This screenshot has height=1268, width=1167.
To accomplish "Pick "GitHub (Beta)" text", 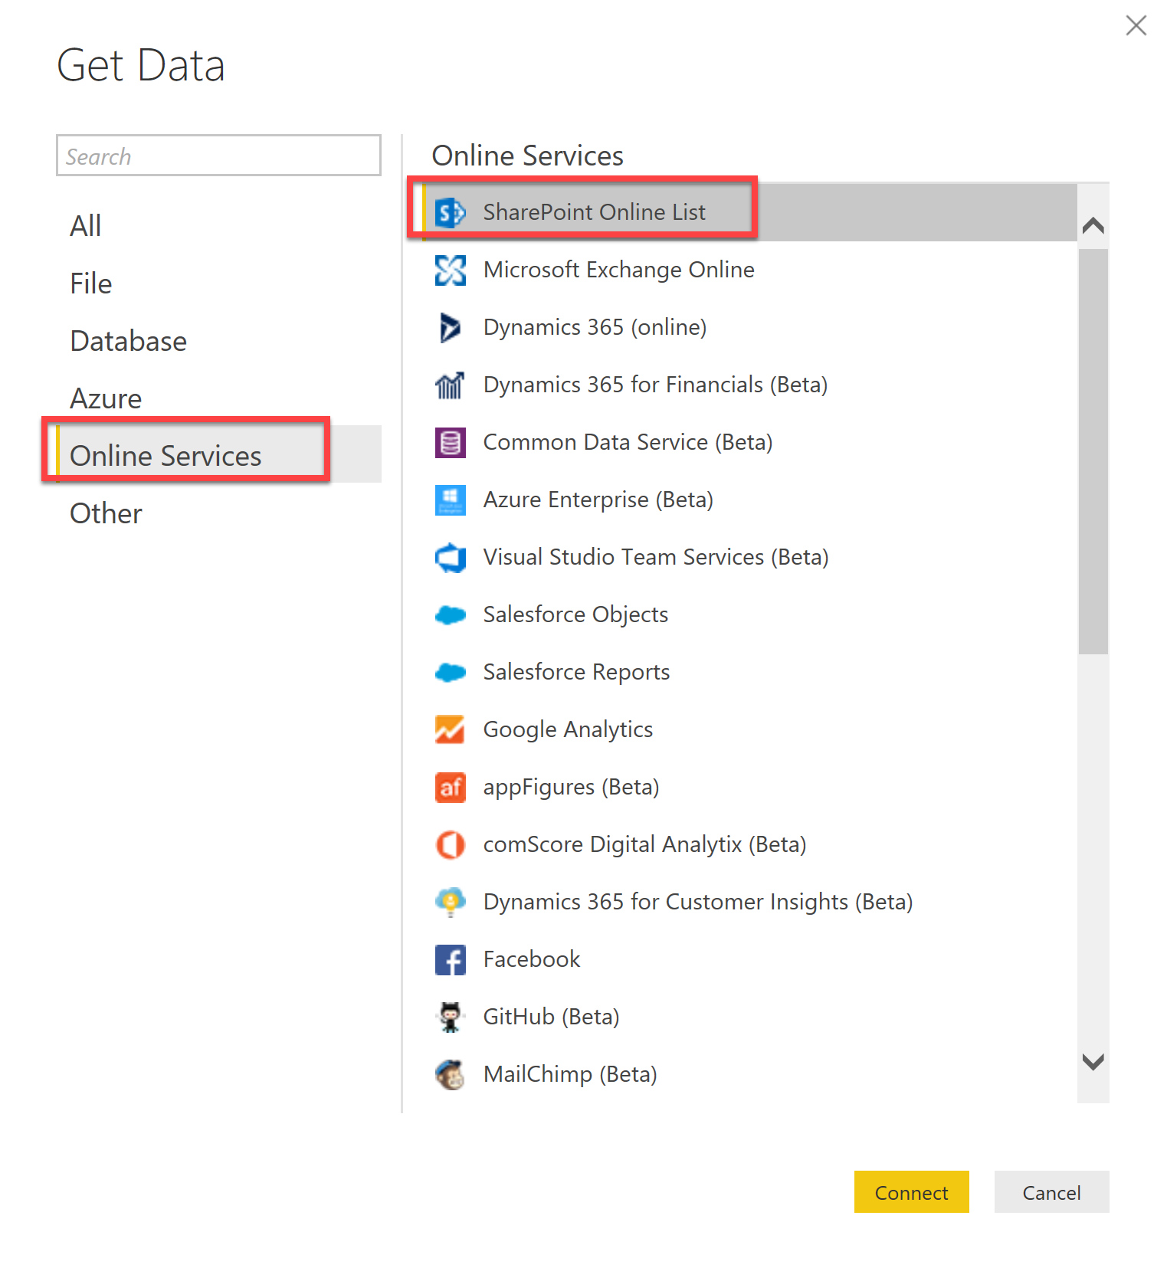I will [552, 1017].
